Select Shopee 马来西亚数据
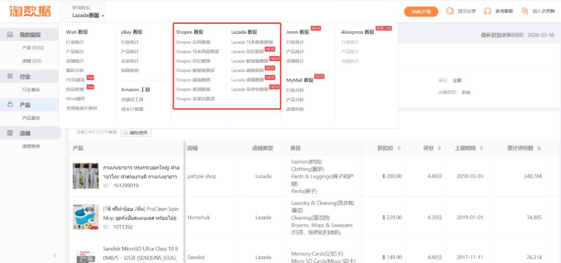This screenshot has width=561, height=263. click(197, 51)
